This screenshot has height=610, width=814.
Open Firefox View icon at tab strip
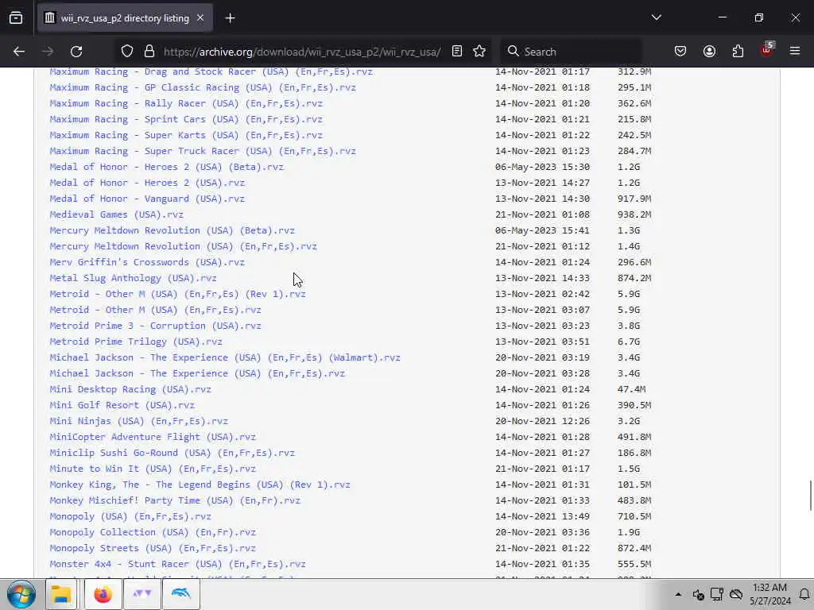pyautogui.click(x=16, y=18)
